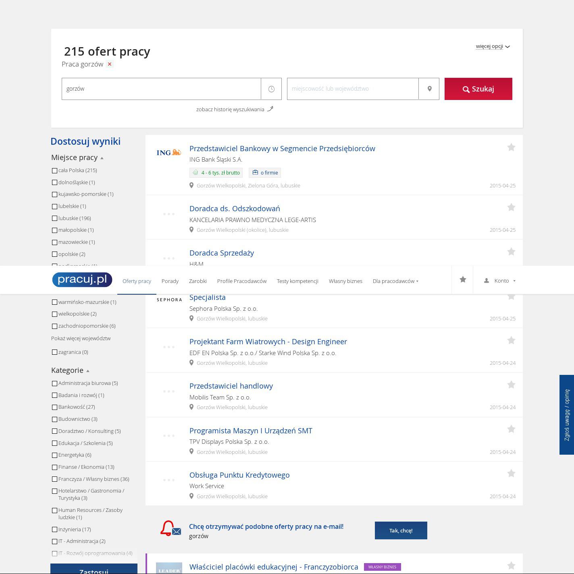Open 'Testy kompetencji' nav item
The image size is (574, 574).
click(297, 281)
